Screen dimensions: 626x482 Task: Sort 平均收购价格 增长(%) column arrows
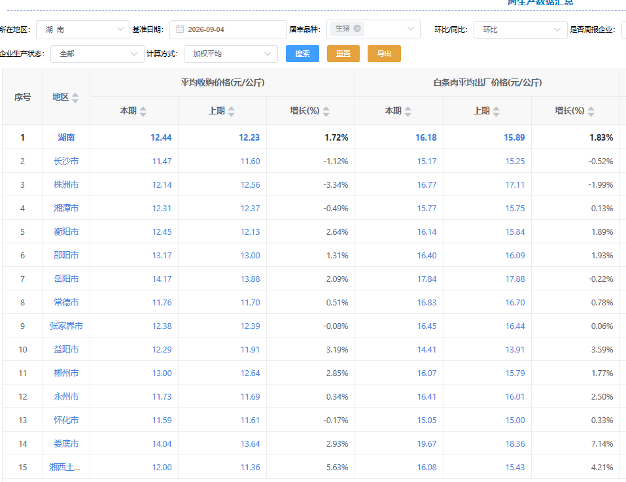tap(326, 111)
